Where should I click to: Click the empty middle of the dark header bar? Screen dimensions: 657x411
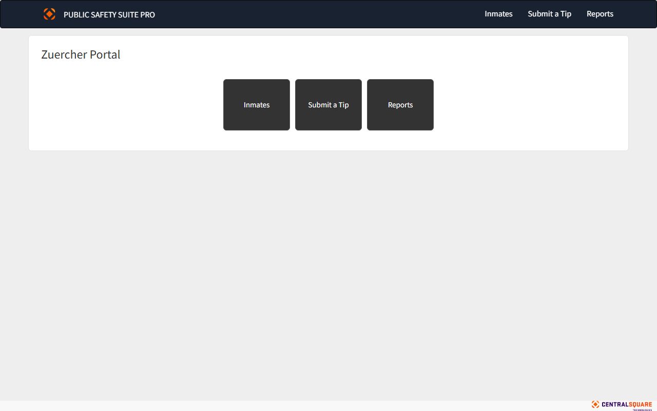[318, 14]
